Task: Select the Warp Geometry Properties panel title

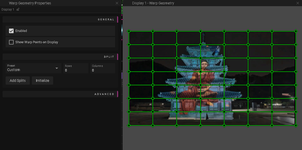Action: pos(30,3)
